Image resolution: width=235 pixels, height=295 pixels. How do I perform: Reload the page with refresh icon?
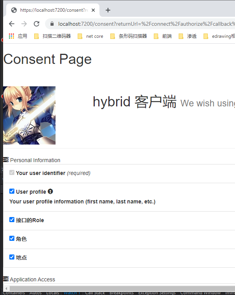point(37,24)
